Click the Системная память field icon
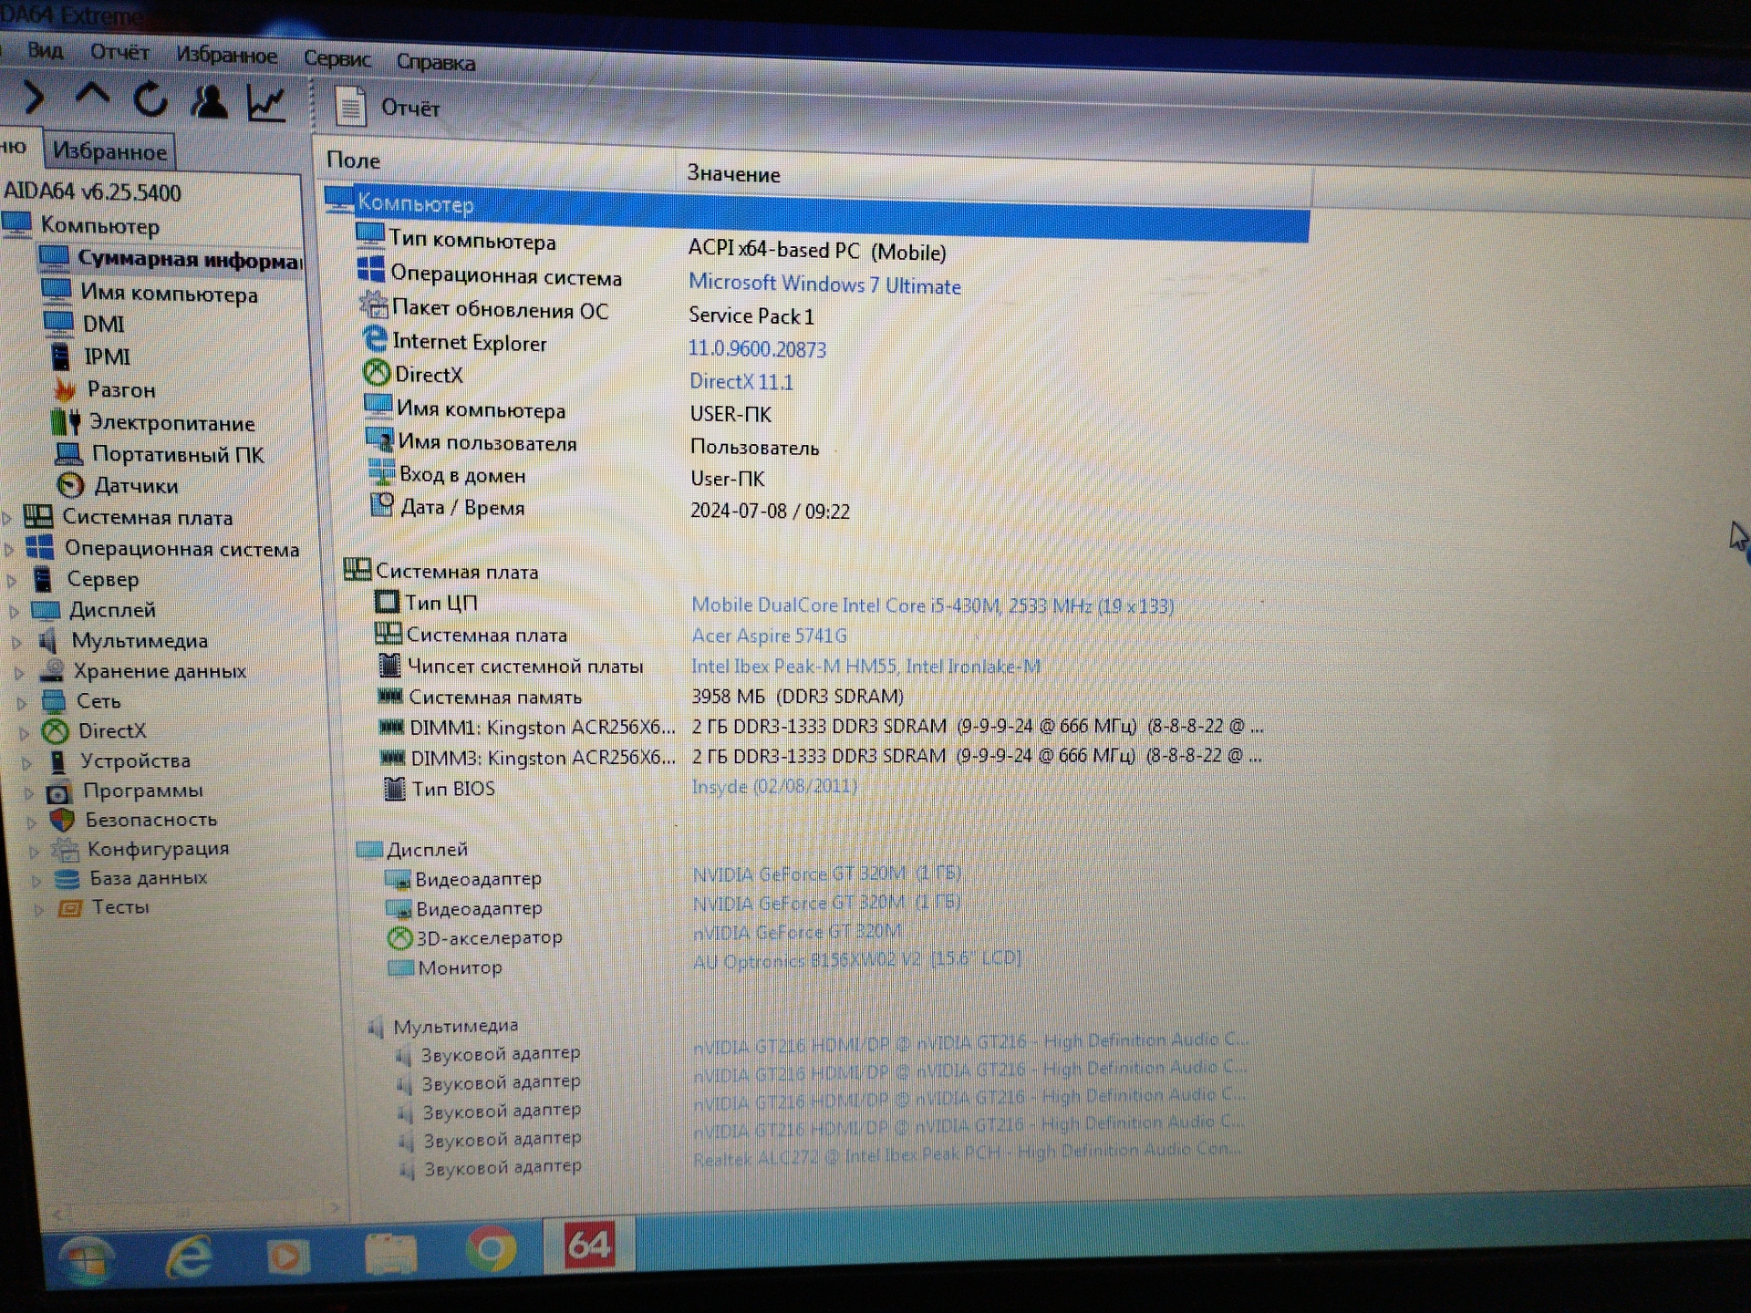The height and width of the screenshot is (1313, 1751). tap(390, 696)
